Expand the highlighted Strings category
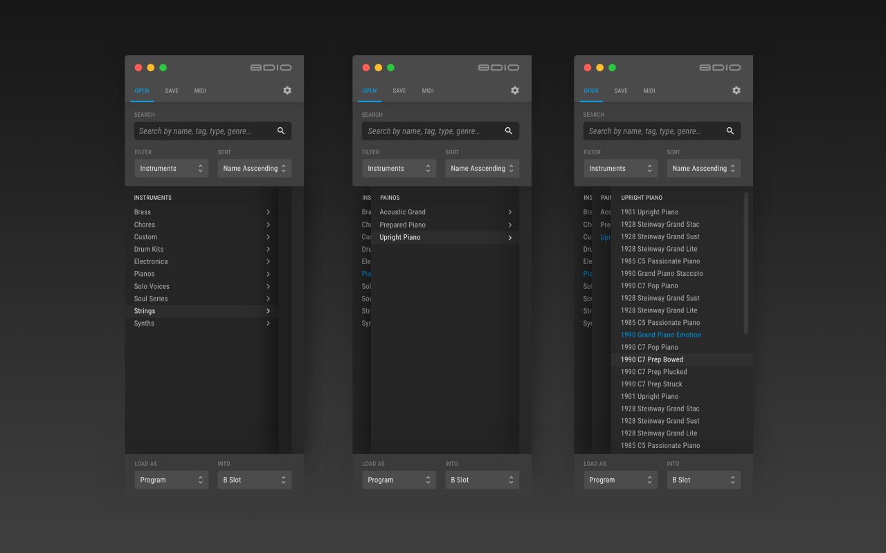Viewport: 886px width, 553px height. point(268,311)
